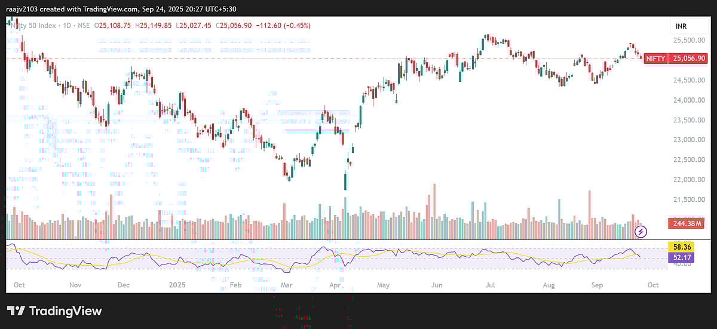Click the purple lightning bolt icon

click(x=641, y=232)
